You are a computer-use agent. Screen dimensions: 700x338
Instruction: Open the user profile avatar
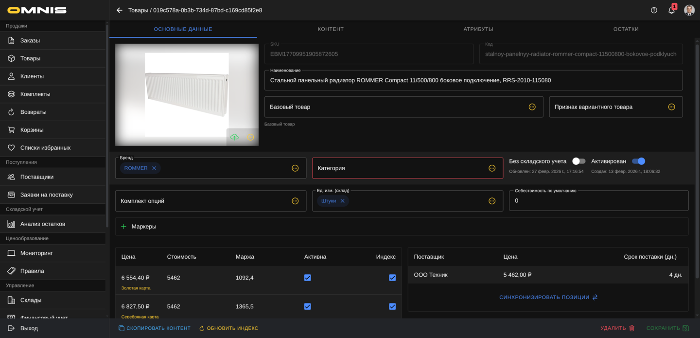(689, 10)
